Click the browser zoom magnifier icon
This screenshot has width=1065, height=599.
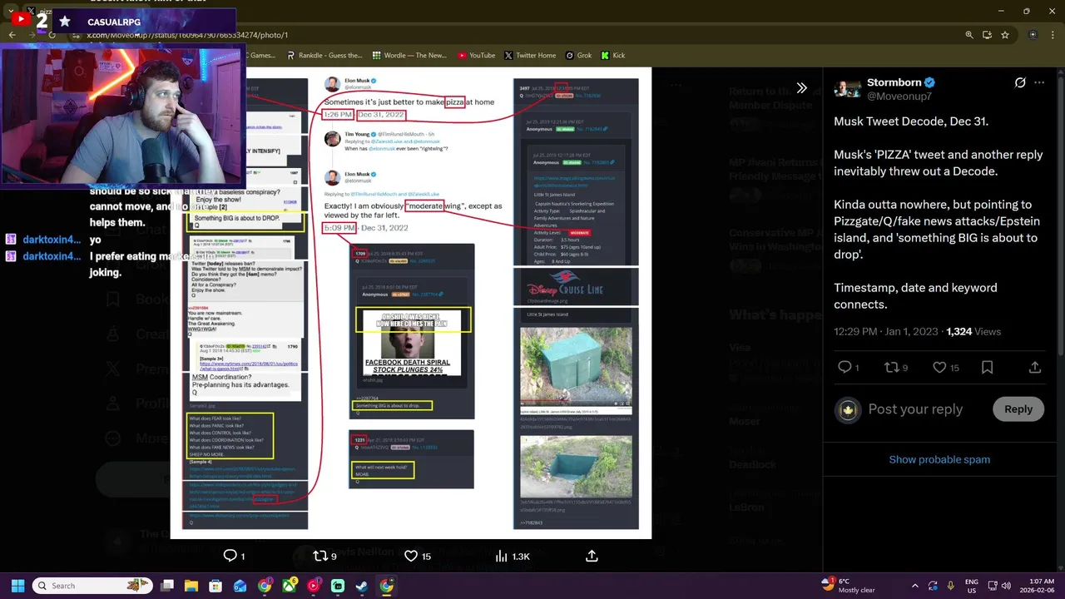(x=968, y=35)
